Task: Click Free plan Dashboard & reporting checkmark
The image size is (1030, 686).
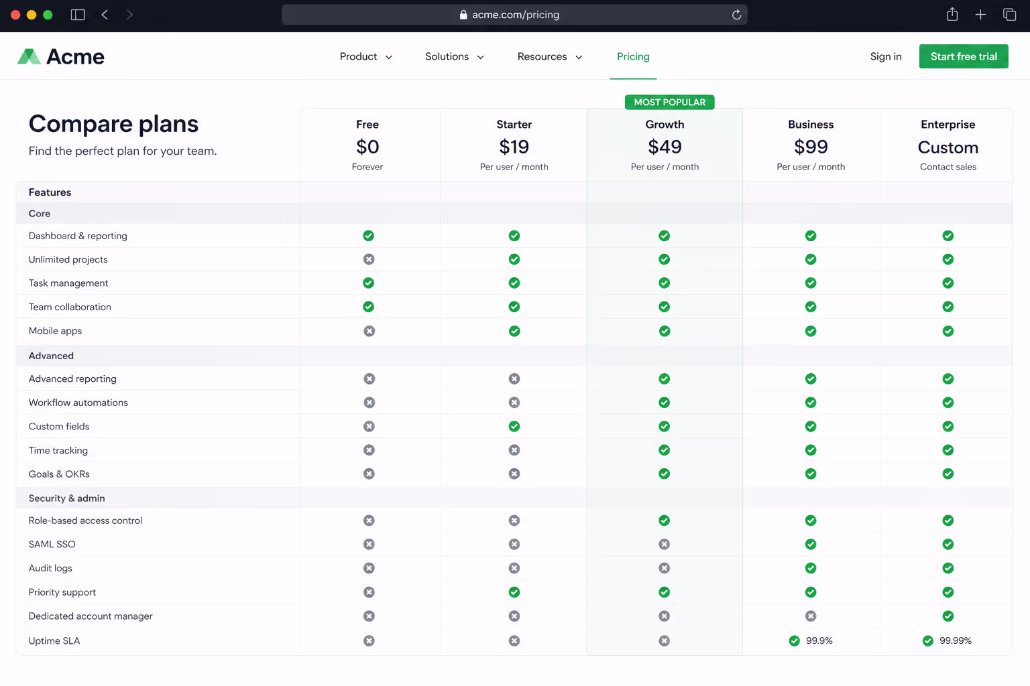Action: point(368,236)
